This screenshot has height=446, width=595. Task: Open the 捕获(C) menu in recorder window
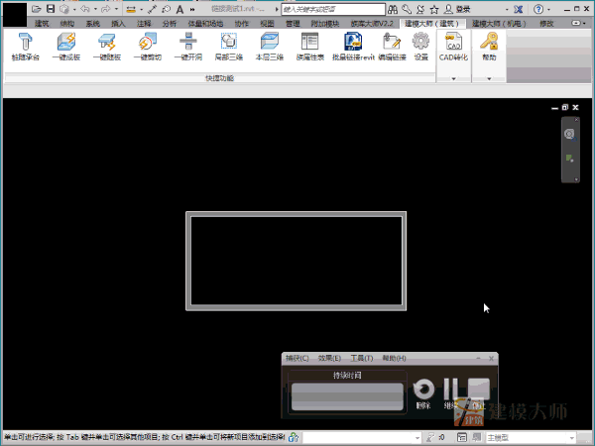pyautogui.click(x=297, y=358)
